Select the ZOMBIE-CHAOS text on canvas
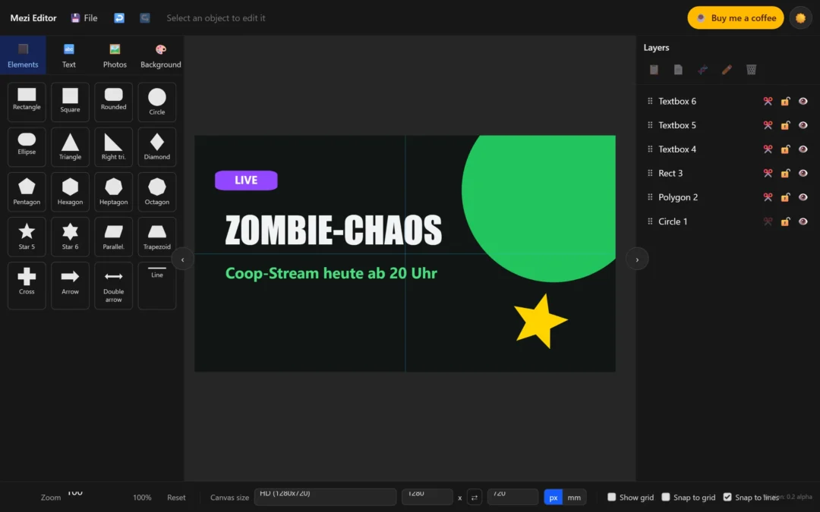Image resolution: width=820 pixels, height=512 pixels. [x=333, y=230]
